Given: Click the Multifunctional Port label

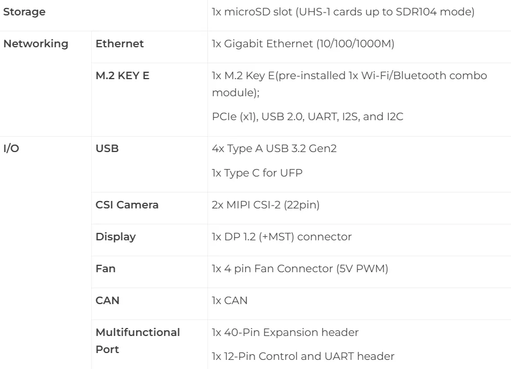Looking at the screenshot, I should click(x=138, y=341).
